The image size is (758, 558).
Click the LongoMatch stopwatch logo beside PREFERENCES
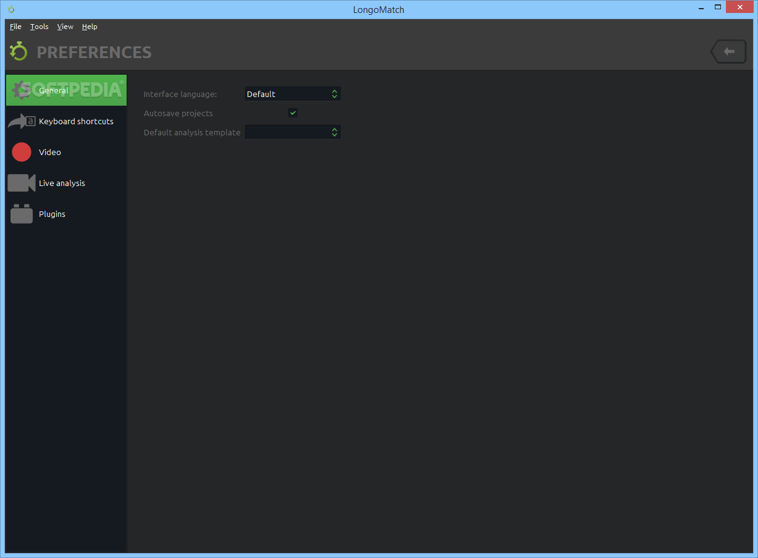[x=19, y=51]
